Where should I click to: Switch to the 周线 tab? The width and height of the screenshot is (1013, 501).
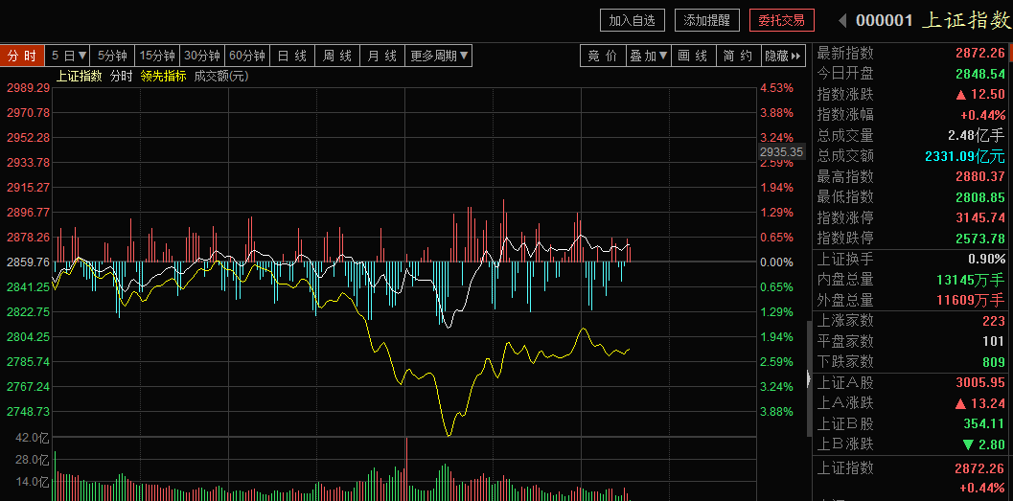click(x=337, y=57)
